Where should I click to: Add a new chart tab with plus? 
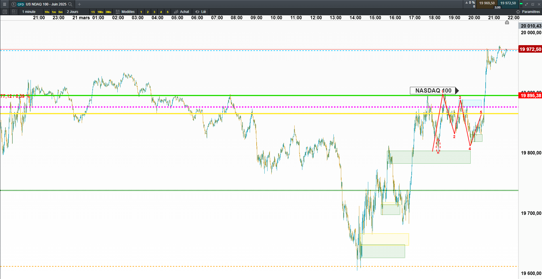[79, 4]
